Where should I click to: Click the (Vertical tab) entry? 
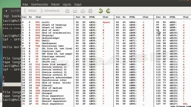point(51,51)
